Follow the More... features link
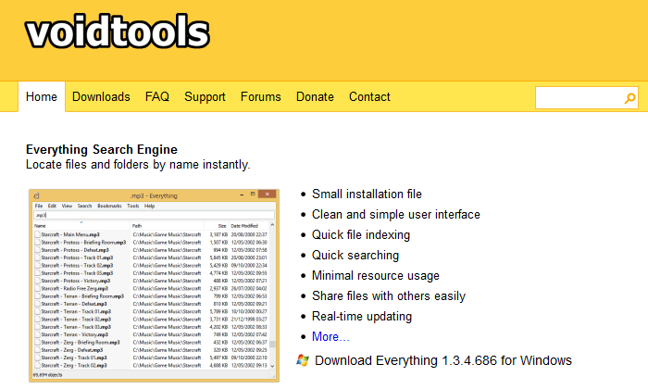The image size is (648, 389). point(330,336)
